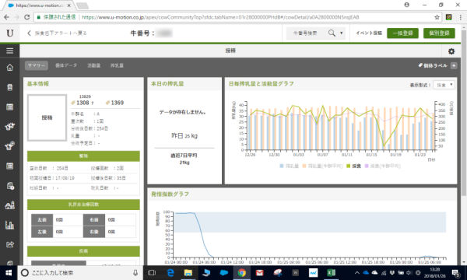Go to the home icon in sidebar
Viewport: 467px width, 280px height.
(9, 68)
